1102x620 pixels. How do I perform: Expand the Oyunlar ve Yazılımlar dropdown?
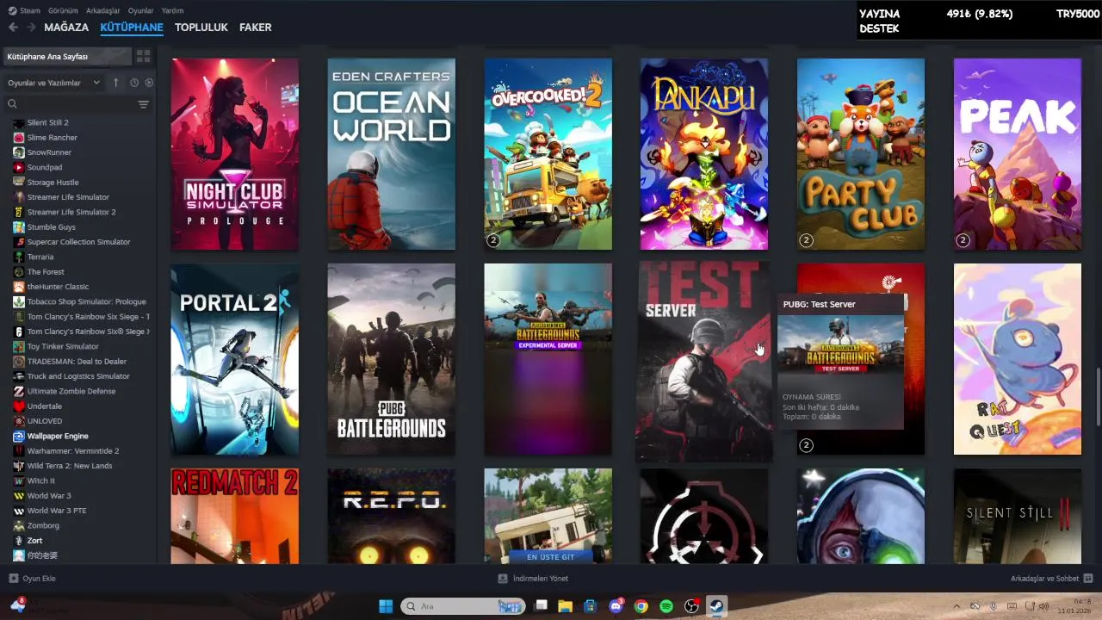(53, 83)
